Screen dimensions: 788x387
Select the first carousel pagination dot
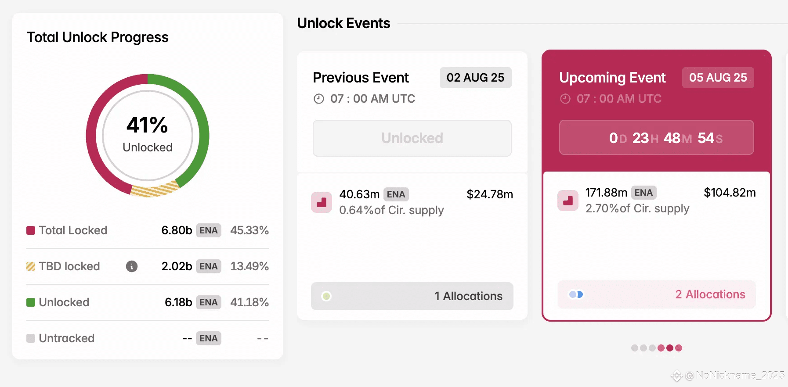click(x=634, y=348)
